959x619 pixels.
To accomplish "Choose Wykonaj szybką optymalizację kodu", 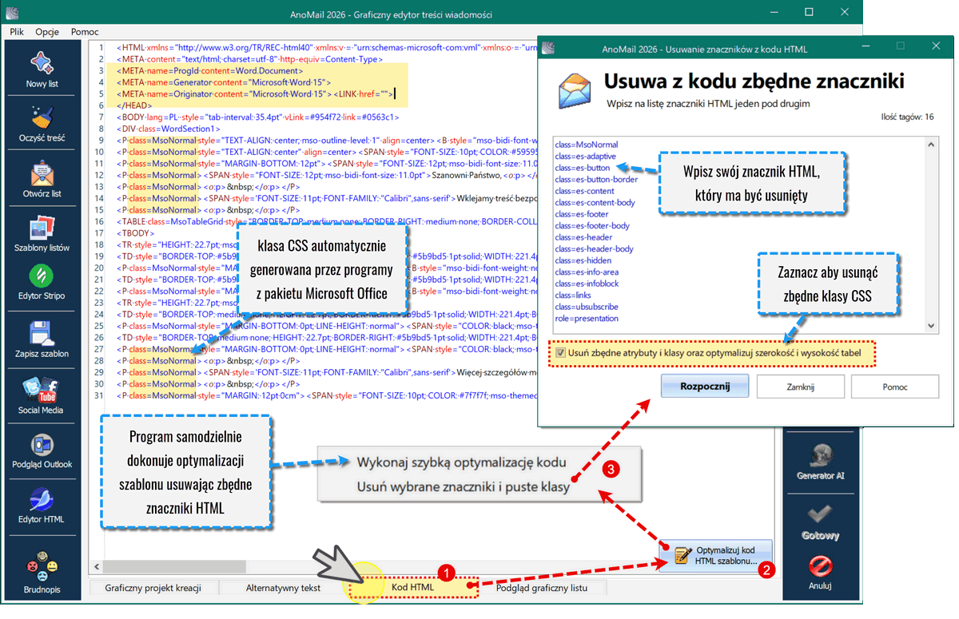I will tap(461, 462).
